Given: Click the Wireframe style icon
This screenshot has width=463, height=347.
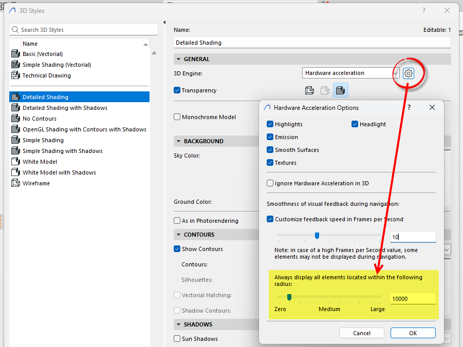Looking at the screenshot, I should point(15,183).
